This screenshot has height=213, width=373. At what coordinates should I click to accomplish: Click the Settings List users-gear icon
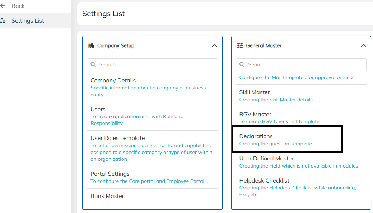point(3,21)
